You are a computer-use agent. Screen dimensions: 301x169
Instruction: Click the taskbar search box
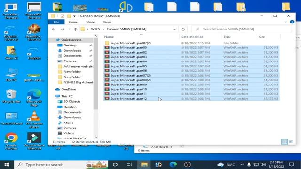coord(61,165)
